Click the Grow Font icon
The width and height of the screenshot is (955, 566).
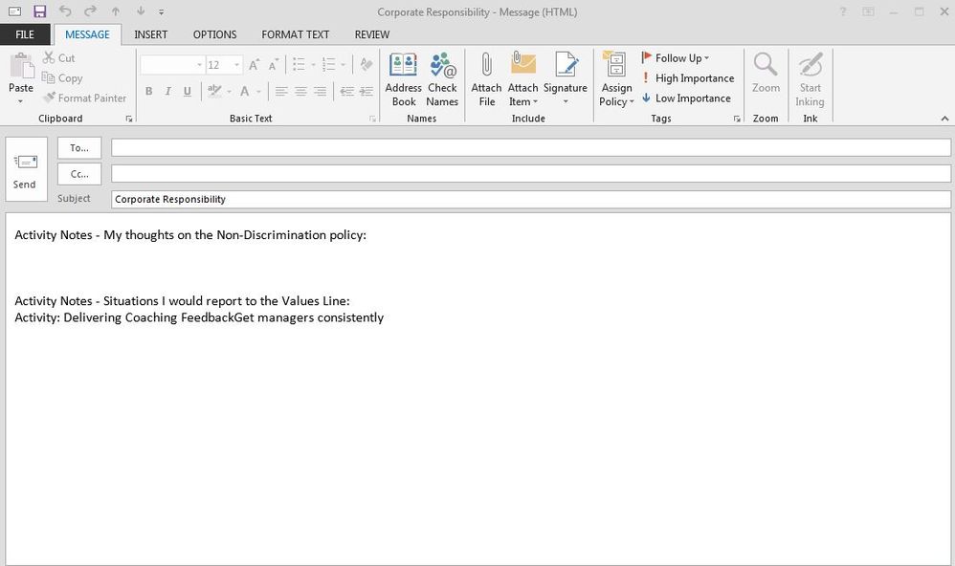point(254,64)
